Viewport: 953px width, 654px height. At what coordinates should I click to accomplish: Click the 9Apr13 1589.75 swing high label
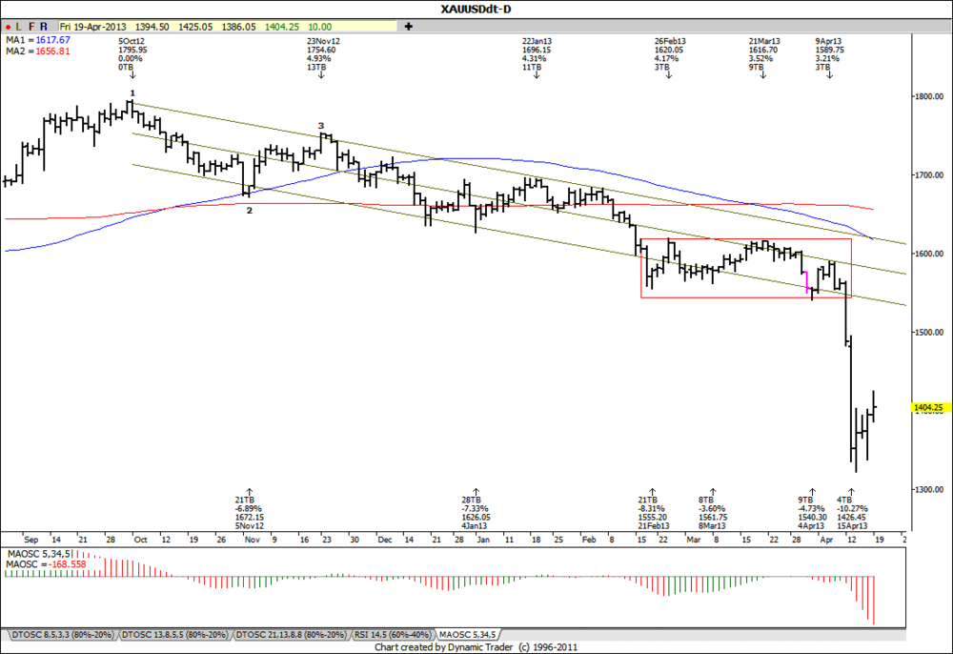[x=829, y=54]
